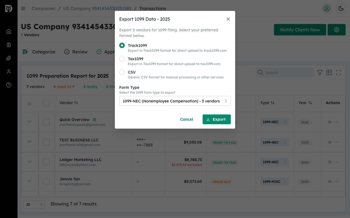Preview Ledger Marketing LLC with the eye icon
350x218 pixels.
(x=329, y=162)
